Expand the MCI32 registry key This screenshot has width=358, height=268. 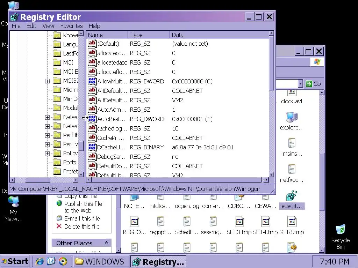pyautogui.click(x=47, y=81)
